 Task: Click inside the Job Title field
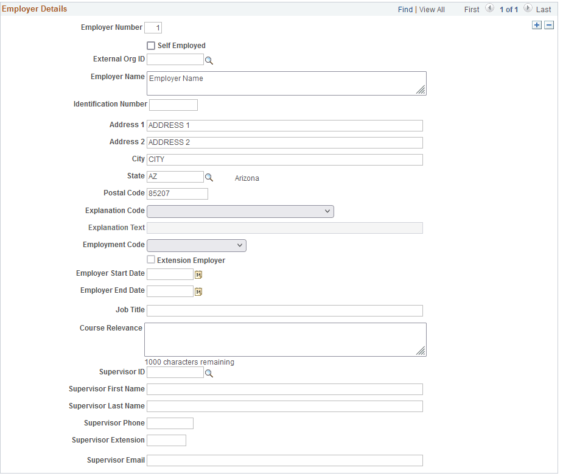click(285, 310)
